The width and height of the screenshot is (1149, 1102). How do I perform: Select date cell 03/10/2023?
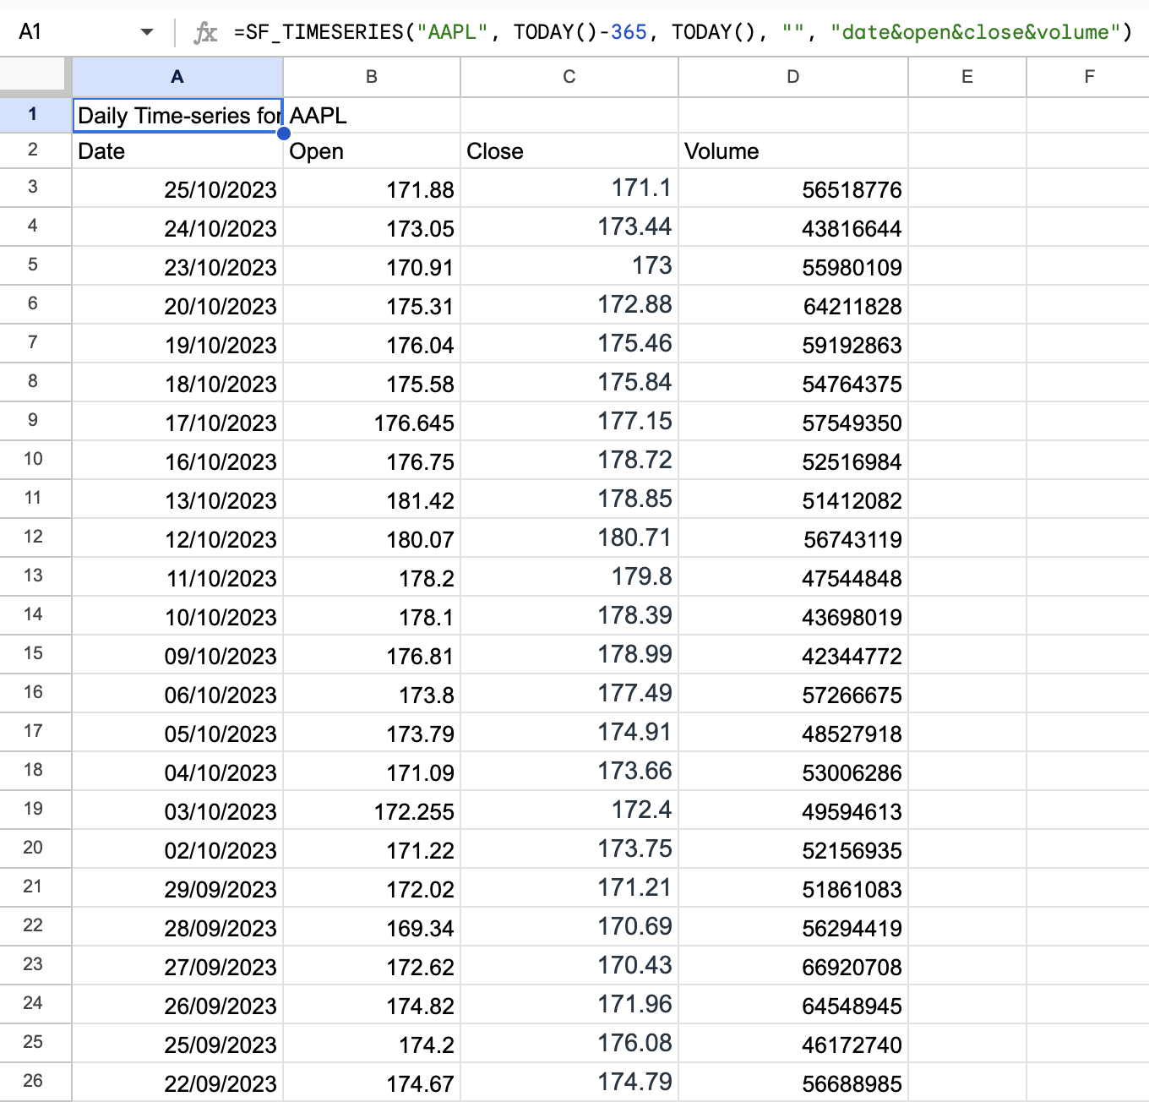click(177, 810)
